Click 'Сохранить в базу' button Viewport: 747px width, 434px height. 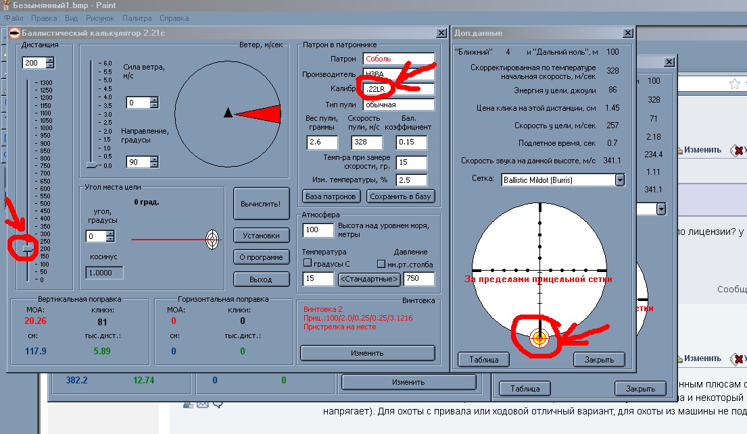click(400, 196)
